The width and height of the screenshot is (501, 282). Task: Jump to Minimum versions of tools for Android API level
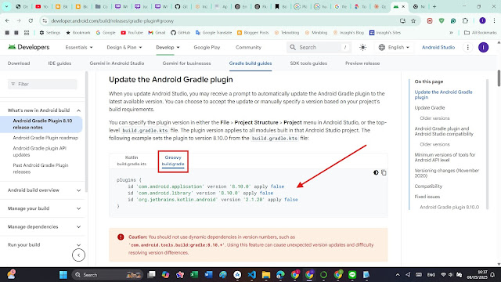coord(445,157)
